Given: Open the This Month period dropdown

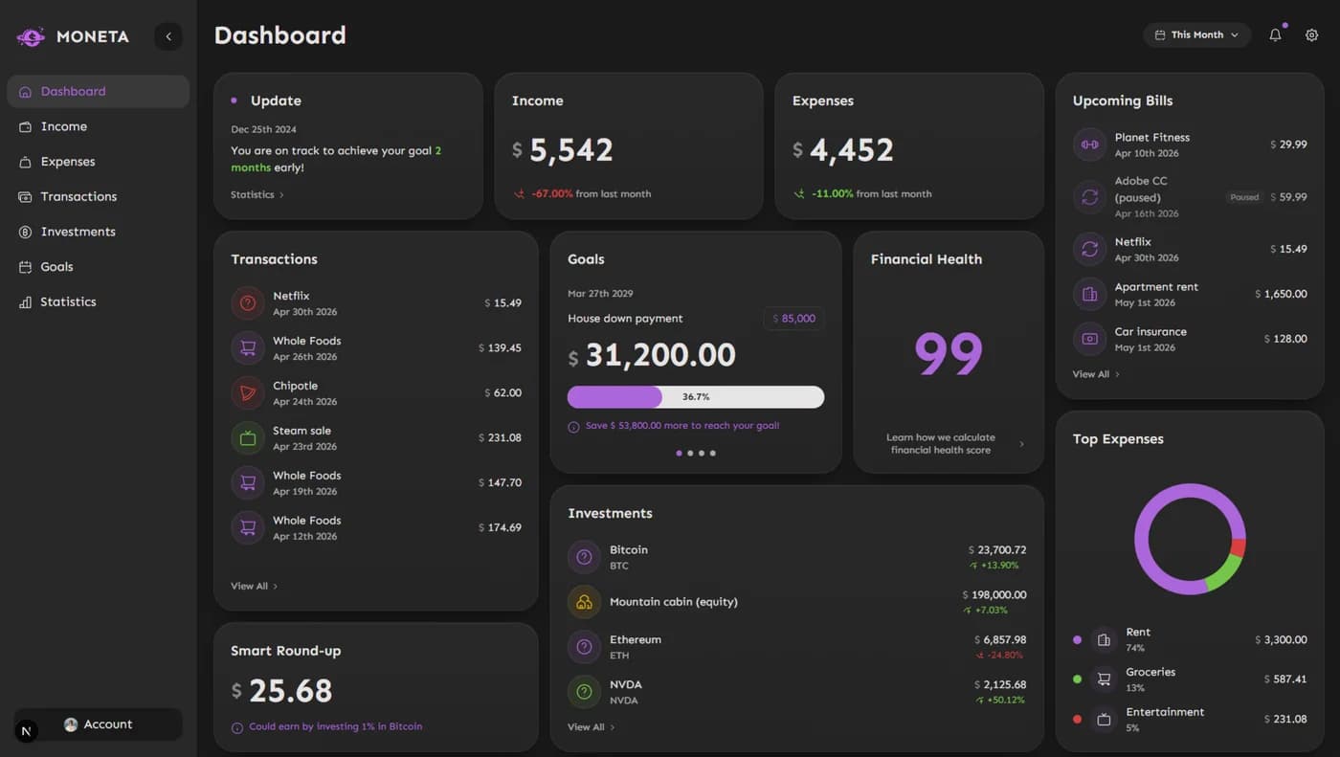Looking at the screenshot, I should click(x=1197, y=34).
